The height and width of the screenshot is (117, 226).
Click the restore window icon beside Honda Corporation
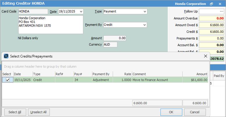(211, 4)
